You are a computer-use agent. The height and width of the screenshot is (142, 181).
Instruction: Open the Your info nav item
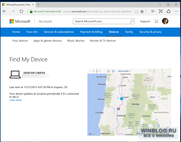tap(32, 32)
